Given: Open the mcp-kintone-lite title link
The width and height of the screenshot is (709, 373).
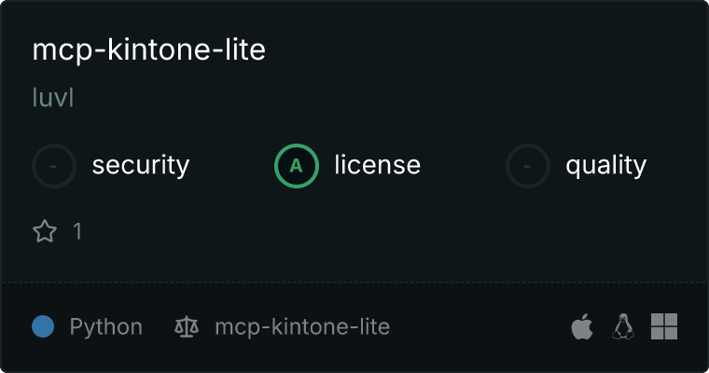Looking at the screenshot, I should point(148,50).
